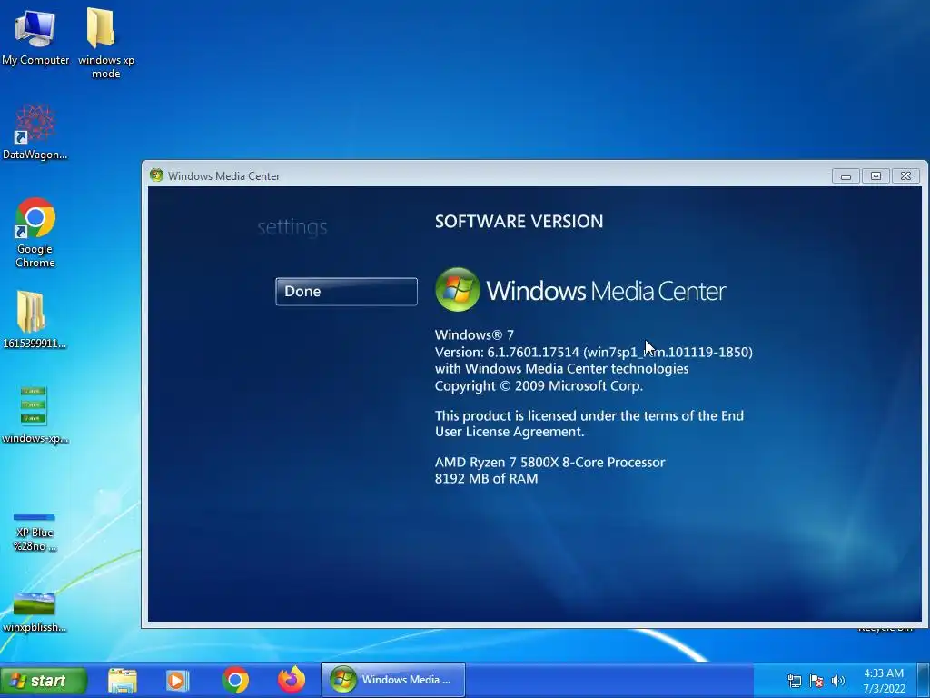Click the settings heading text
Viewport: 930px width, 698px height.
292,226
